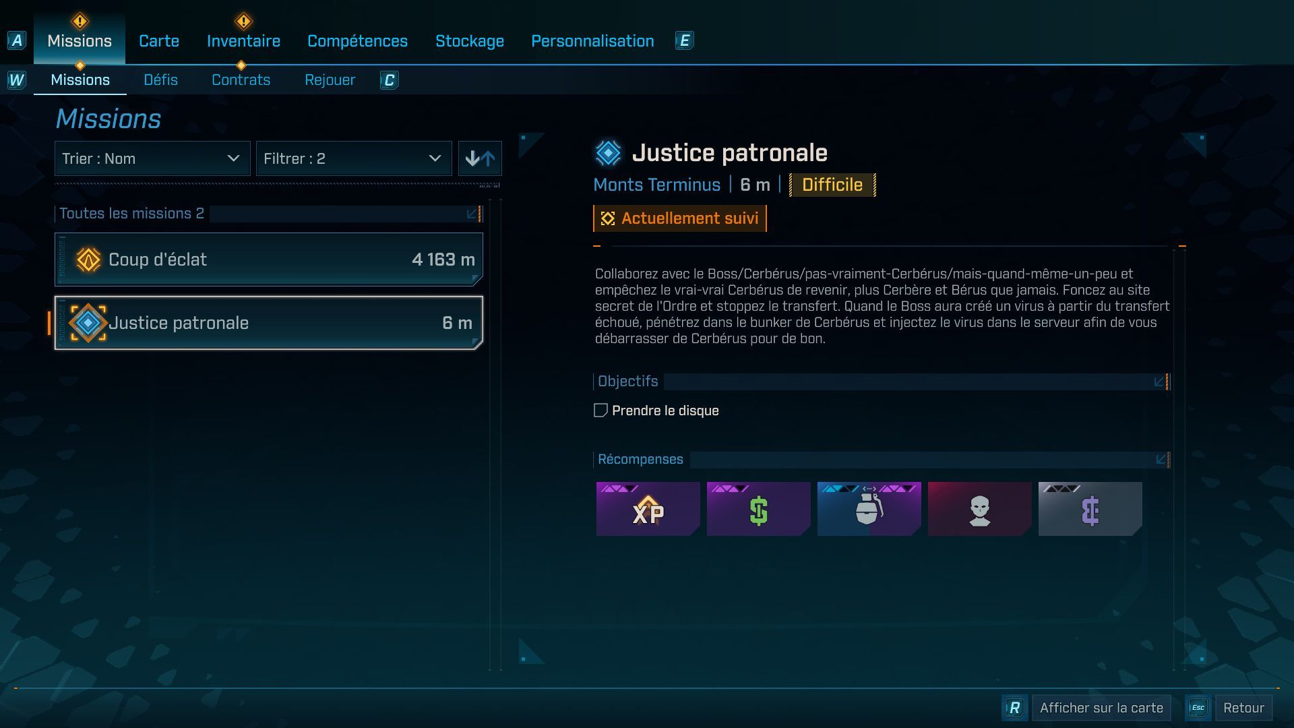Screen dimensions: 1294x728
Task: Click the XP reward icon
Action: (647, 509)
